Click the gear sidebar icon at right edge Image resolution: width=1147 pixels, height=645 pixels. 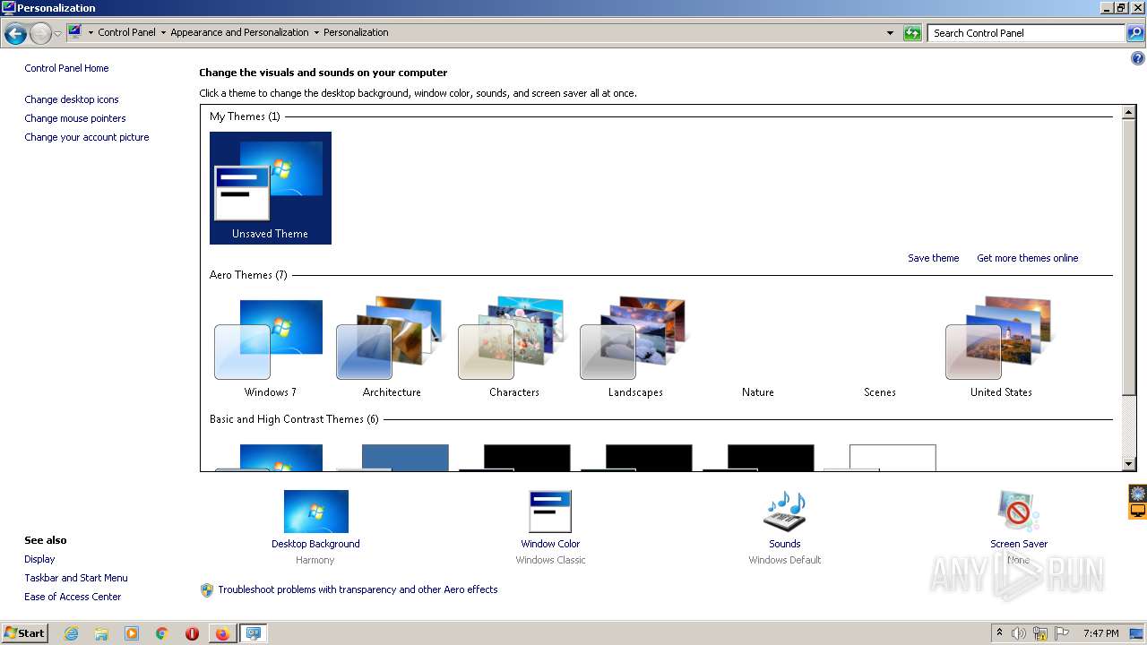tap(1137, 494)
